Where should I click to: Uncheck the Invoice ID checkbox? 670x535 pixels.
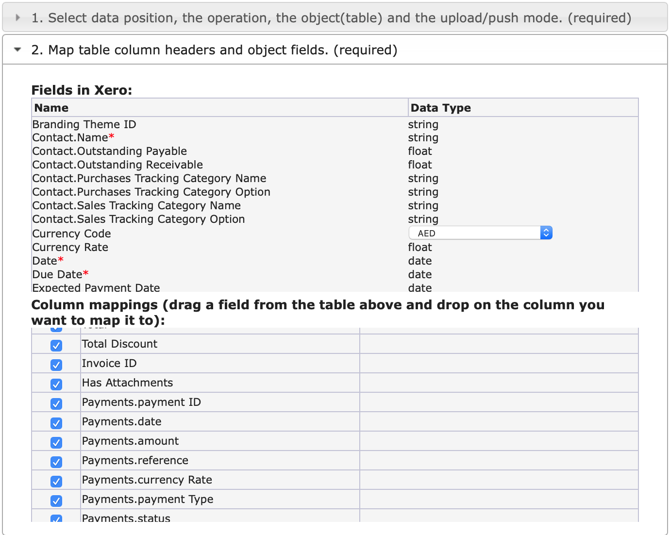click(56, 365)
